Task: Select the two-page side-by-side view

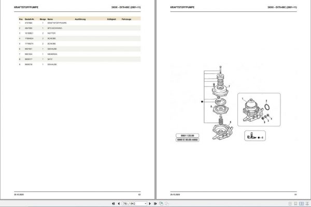Action: (x=302, y=203)
